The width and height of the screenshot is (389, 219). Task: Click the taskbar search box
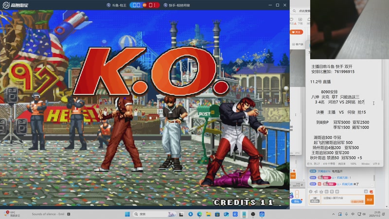point(154,214)
